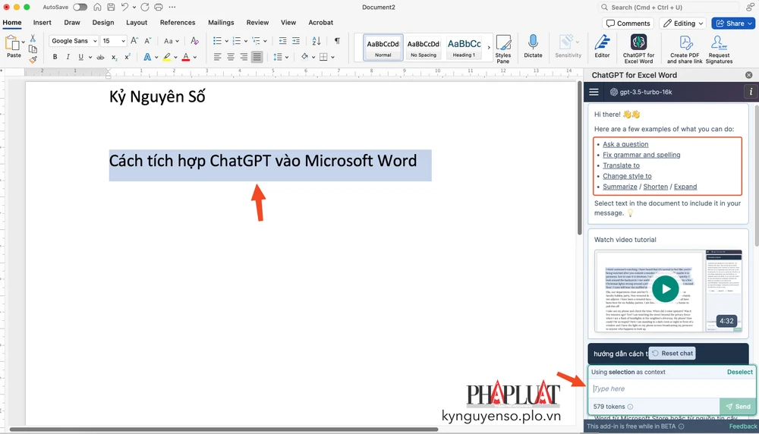
Task: Click the Copy icon
Action: pos(33,49)
